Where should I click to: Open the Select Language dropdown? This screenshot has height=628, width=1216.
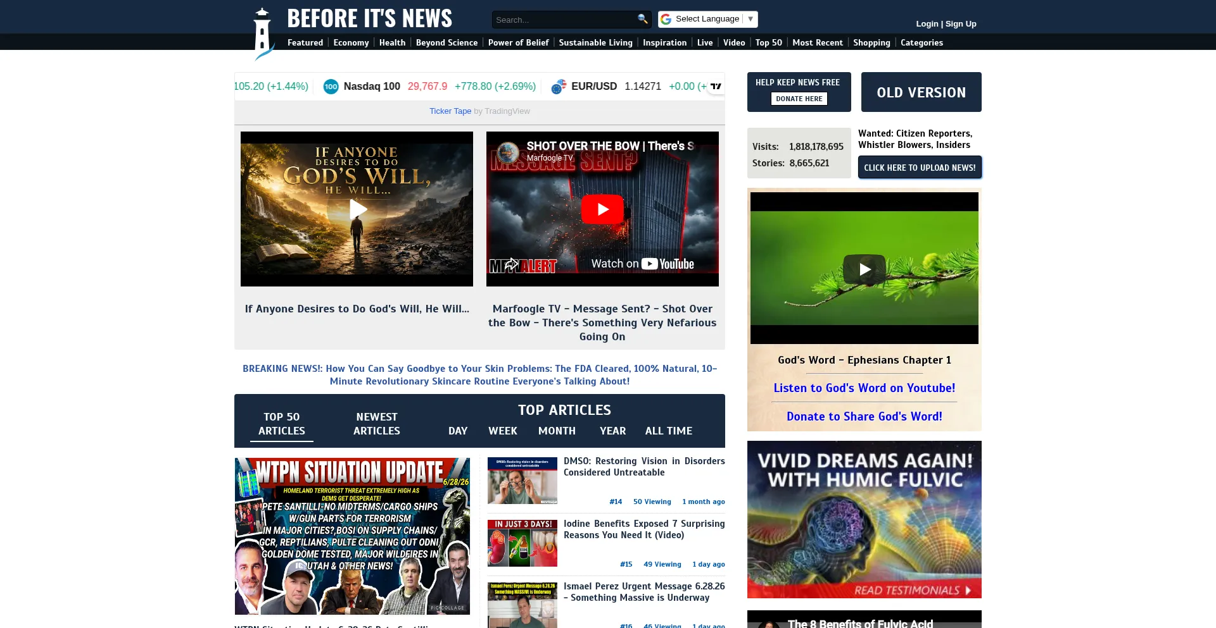[708, 19]
